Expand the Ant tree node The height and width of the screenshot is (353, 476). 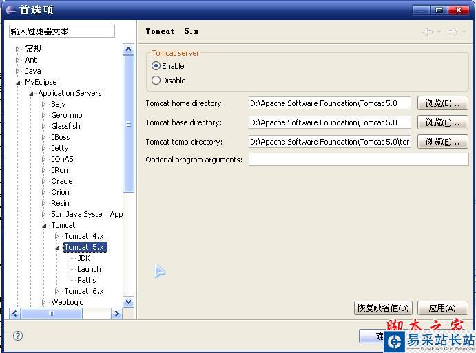[x=18, y=60]
